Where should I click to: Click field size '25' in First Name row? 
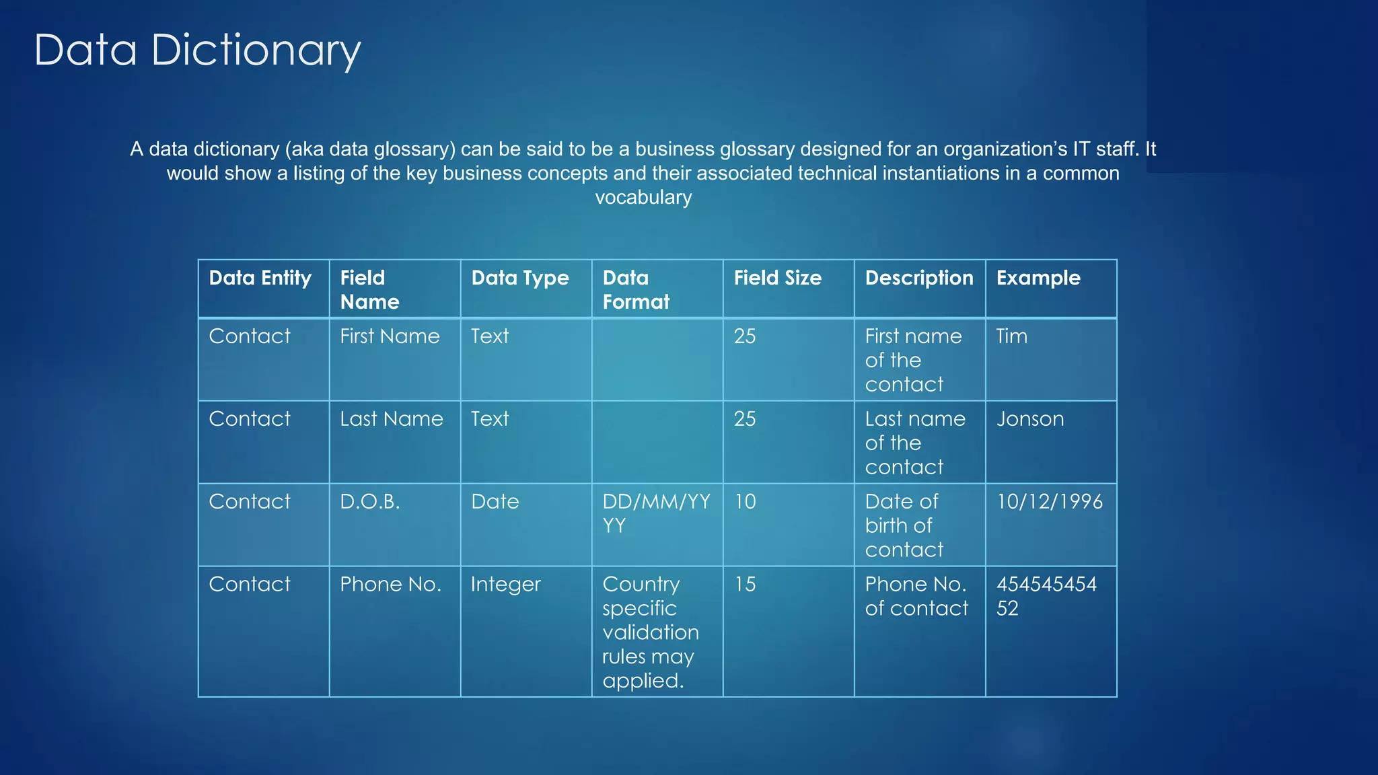click(x=789, y=360)
